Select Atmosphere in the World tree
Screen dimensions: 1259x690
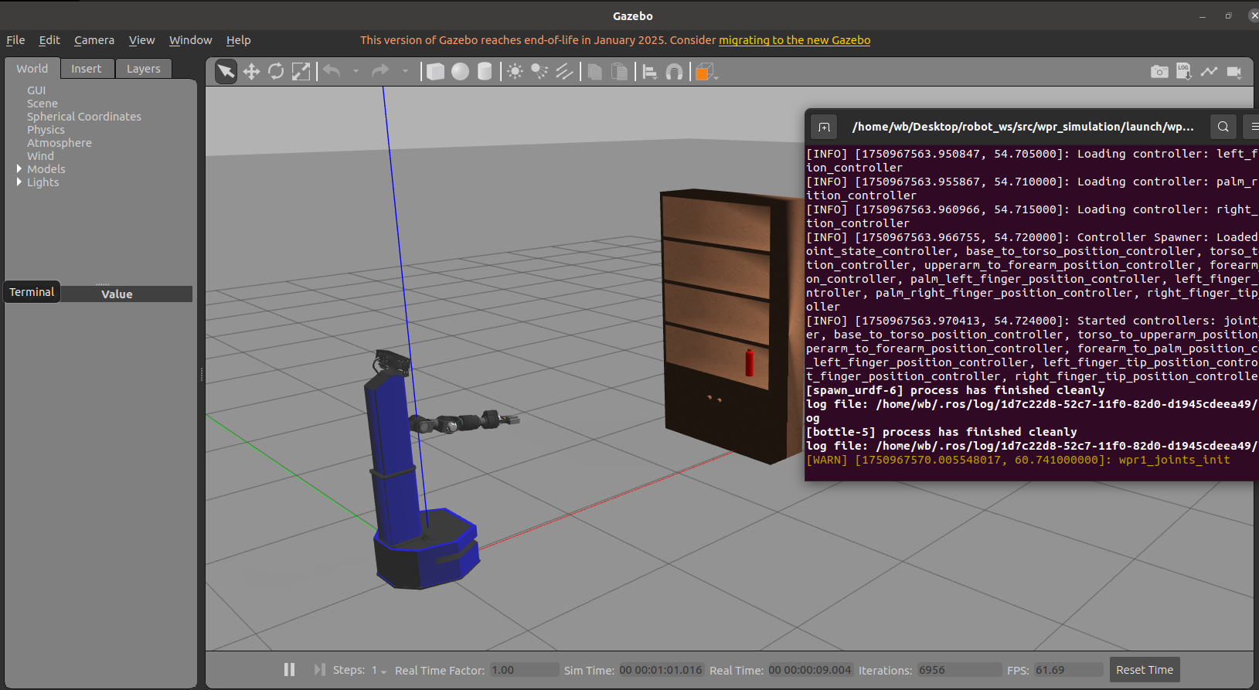click(x=60, y=143)
